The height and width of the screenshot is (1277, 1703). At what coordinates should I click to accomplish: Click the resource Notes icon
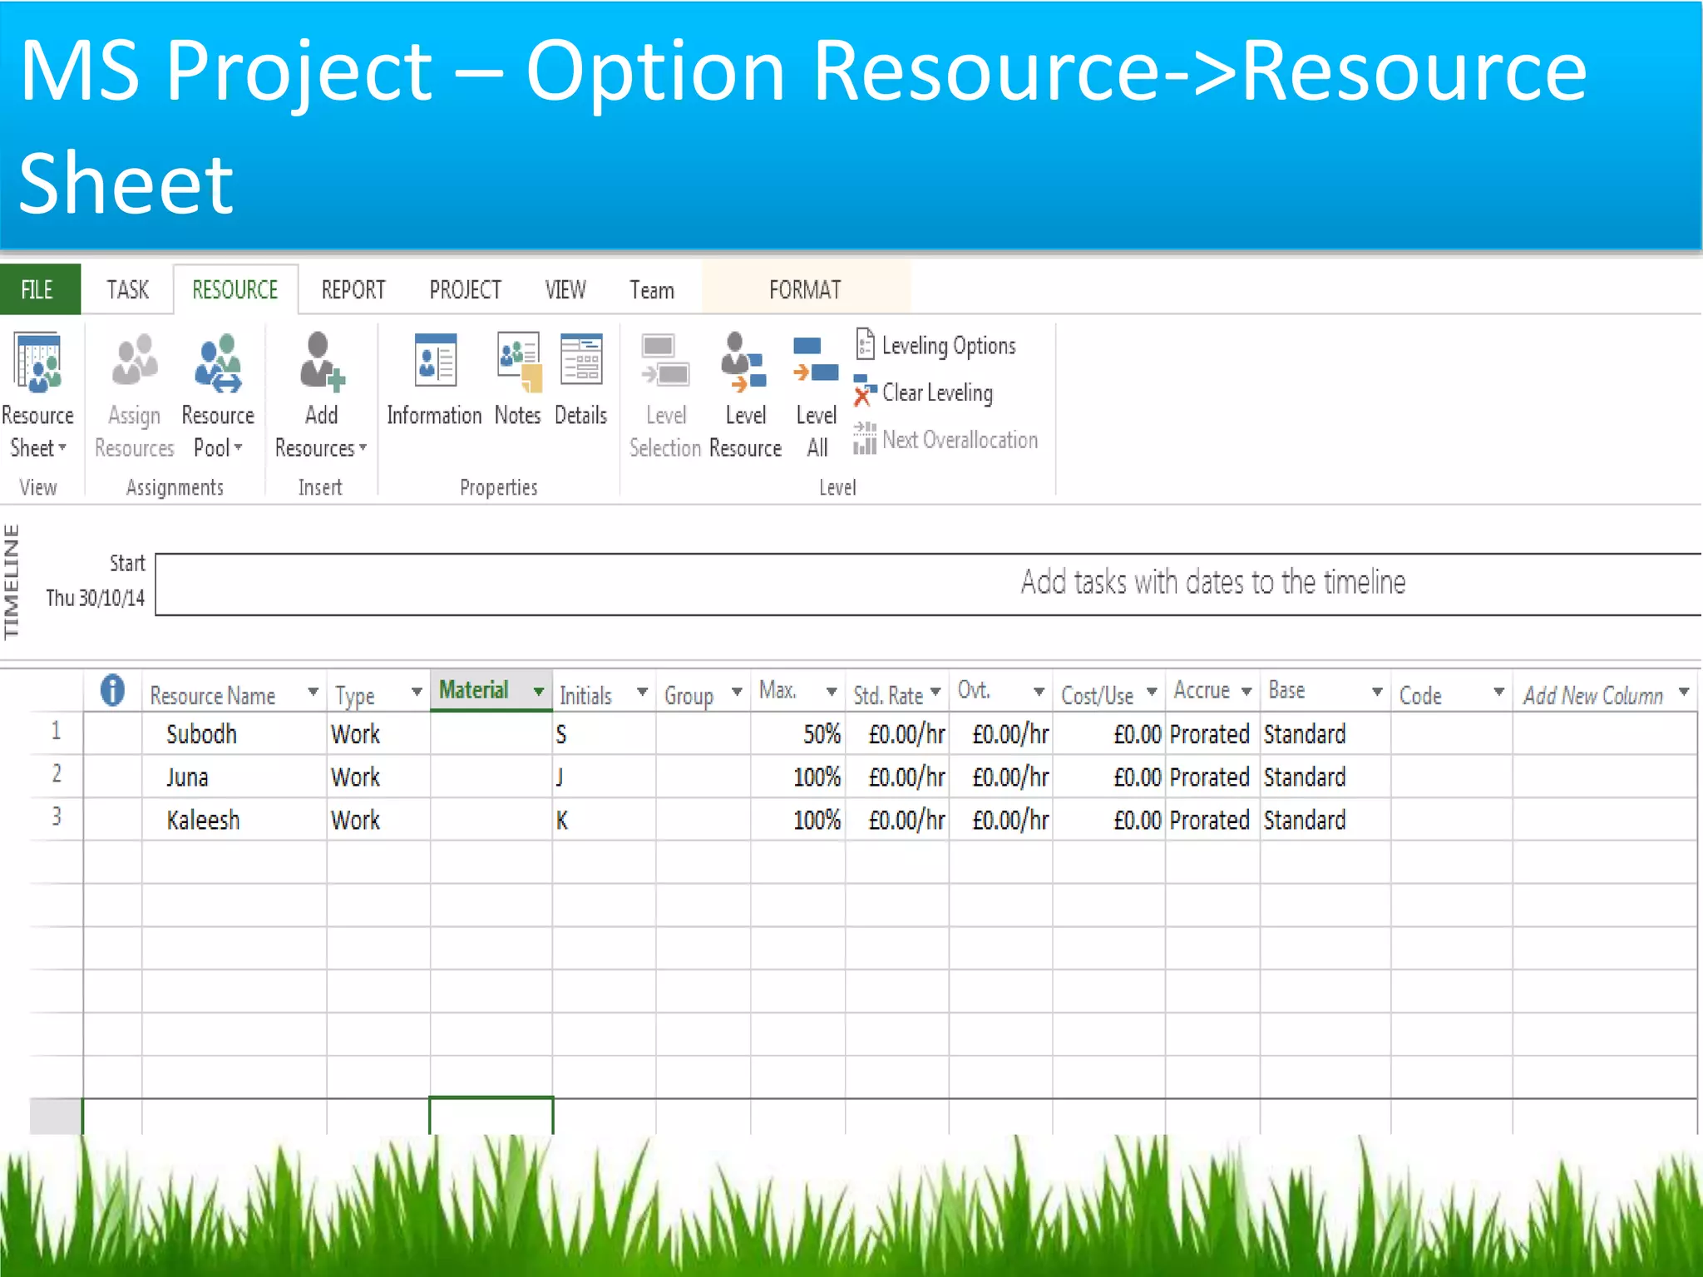click(x=519, y=362)
